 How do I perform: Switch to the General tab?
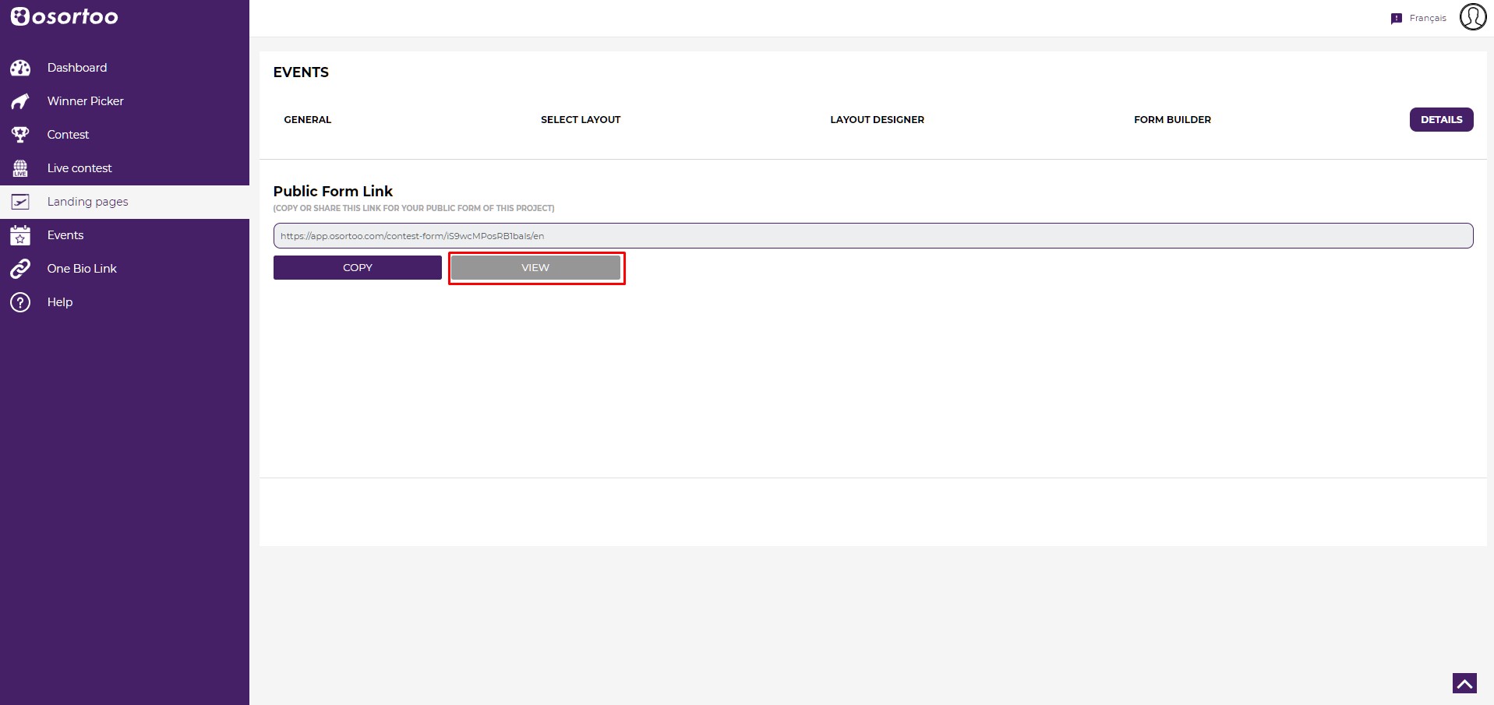tap(308, 120)
